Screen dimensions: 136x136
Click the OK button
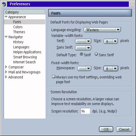point(106,129)
